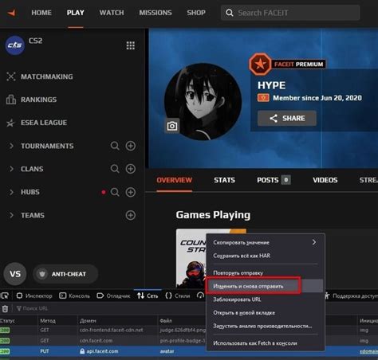Image resolution: width=378 pixels, height=360 pixels.
Task: Search tournaments with the magnifier icon
Action: point(115,146)
